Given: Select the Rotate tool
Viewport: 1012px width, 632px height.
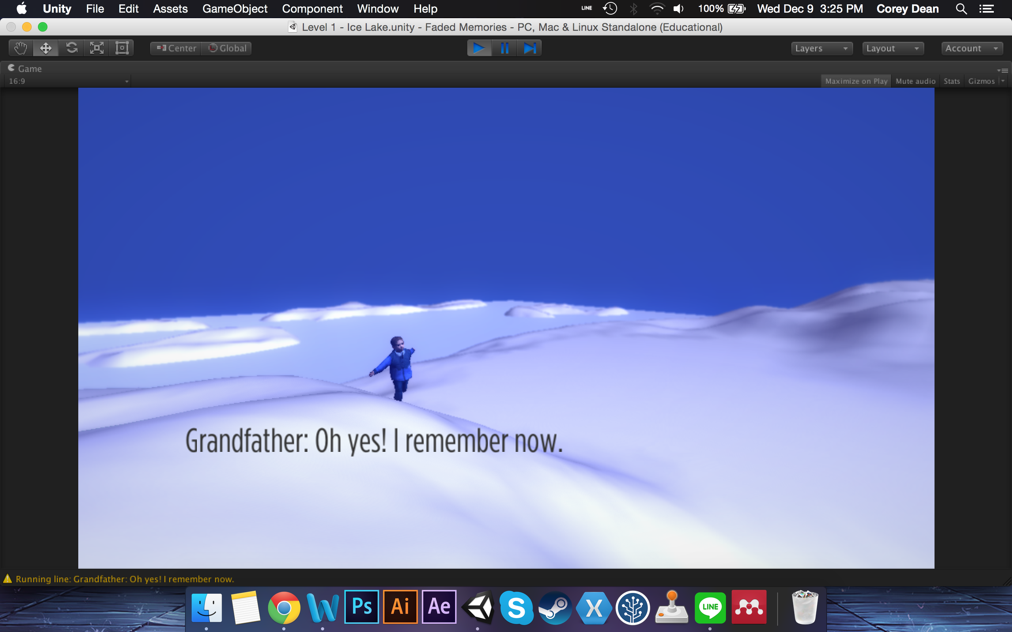Looking at the screenshot, I should click(x=72, y=48).
